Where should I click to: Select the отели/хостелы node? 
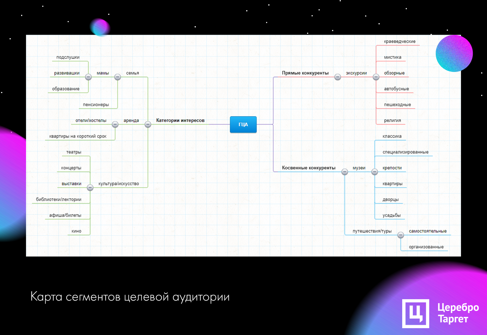(x=91, y=120)
